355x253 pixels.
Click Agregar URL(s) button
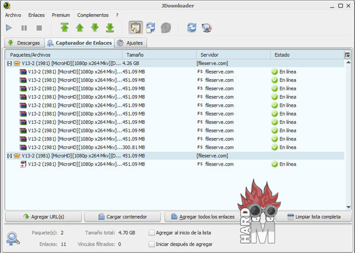tap(43, 217)
